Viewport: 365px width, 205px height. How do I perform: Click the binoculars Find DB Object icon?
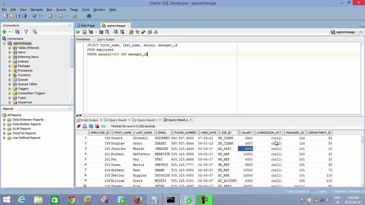tap(89, 16)
